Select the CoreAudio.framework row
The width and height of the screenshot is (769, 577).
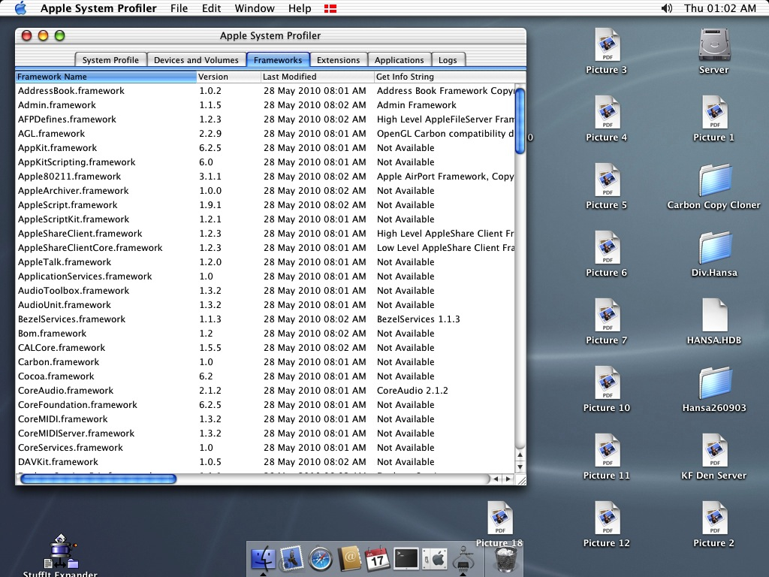[265, 390]
